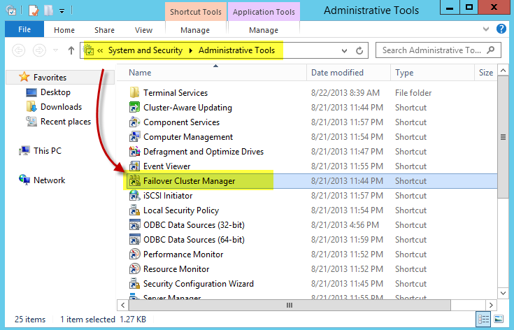Open Downloads in the Favorites list
Screen dimensions: 514x330
click(x=61, y=107)
